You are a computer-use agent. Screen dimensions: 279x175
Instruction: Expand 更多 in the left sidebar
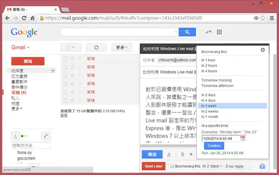17,108
